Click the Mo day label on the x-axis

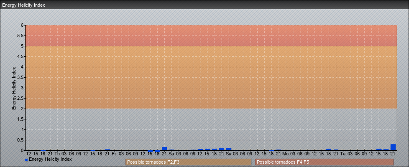pyautogui.click(x=286, y=154)
